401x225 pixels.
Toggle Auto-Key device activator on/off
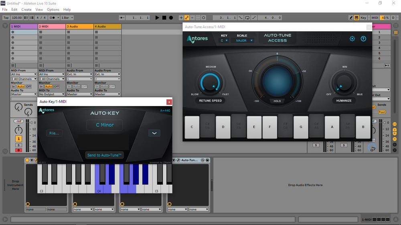[x=27, y=160]
